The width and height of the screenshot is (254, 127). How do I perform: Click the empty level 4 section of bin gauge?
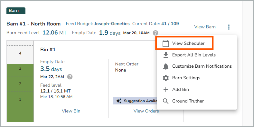coord(20,53)
